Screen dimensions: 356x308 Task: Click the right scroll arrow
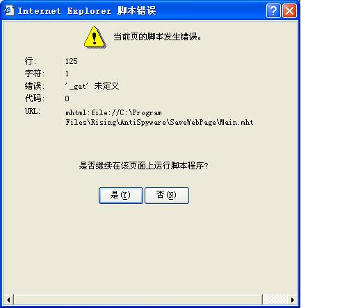tap(293, 300)
